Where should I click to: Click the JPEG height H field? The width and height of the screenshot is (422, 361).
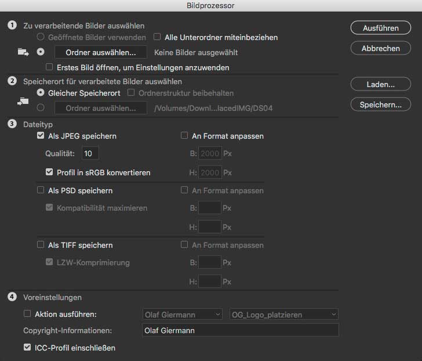click(210, 172)
